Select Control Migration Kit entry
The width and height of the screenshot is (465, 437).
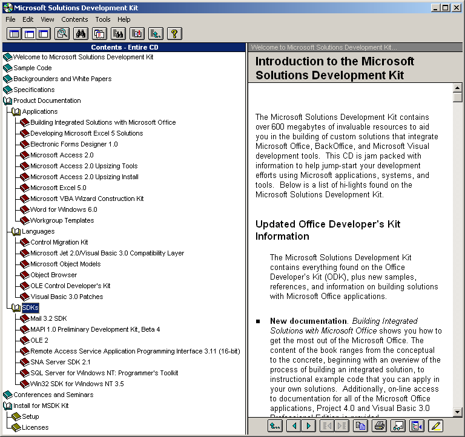(x=59, y=242)
